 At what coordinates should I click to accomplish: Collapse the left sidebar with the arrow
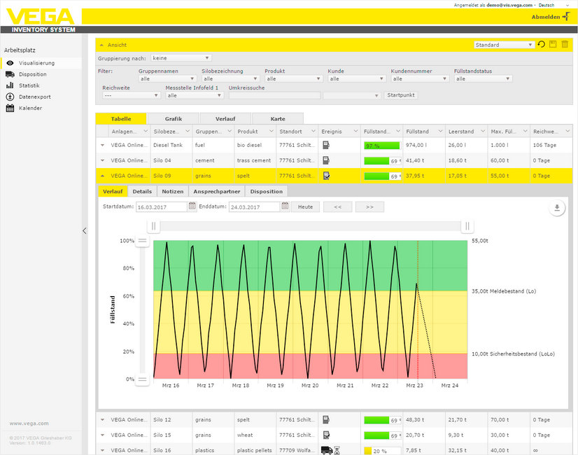[85, 230]
